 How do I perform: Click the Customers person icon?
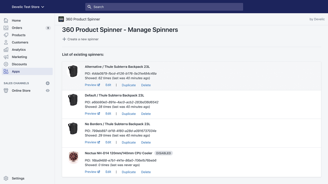tap(6, 43)
